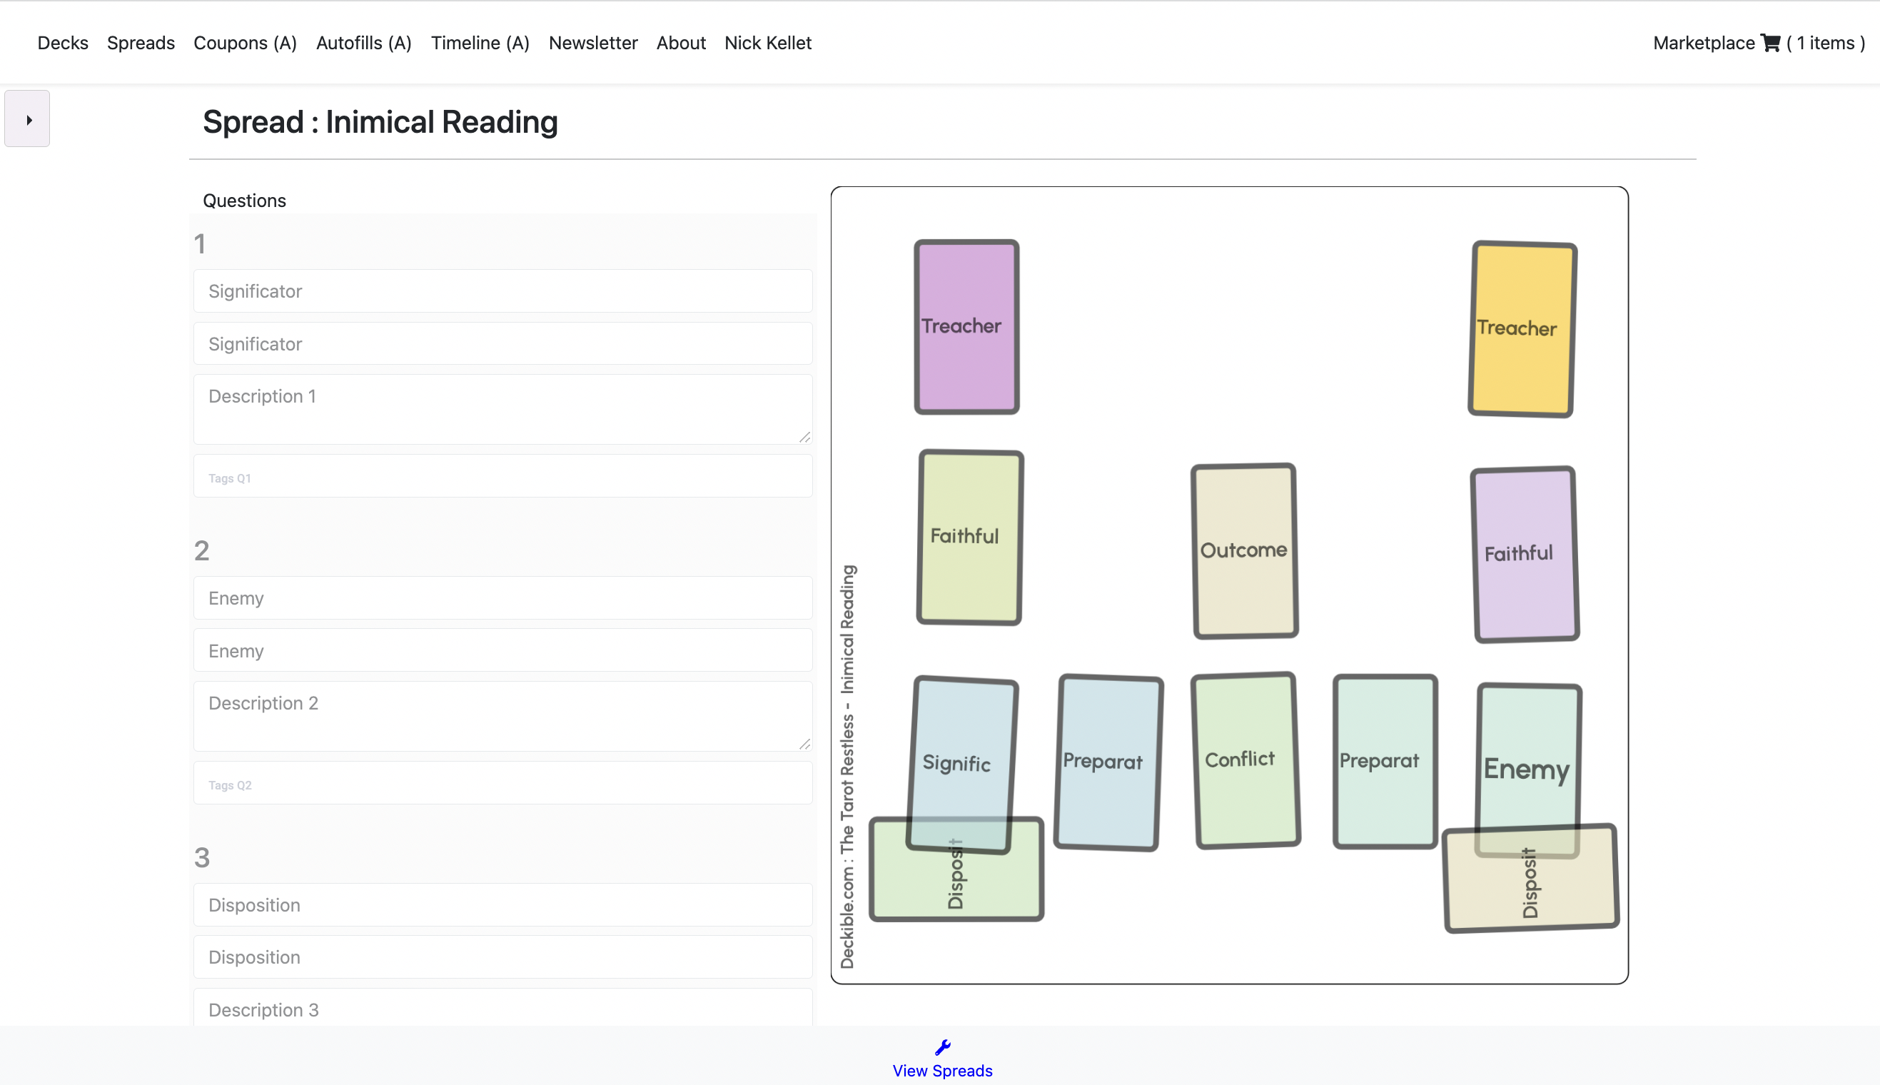Focus the Description 1 text area
1880x1085 pixels.
tap(503, 409)
